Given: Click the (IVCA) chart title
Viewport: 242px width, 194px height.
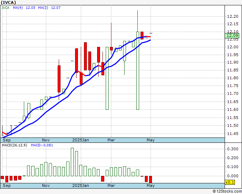Looking at the screenshot, I should click(x=8, y=2).
